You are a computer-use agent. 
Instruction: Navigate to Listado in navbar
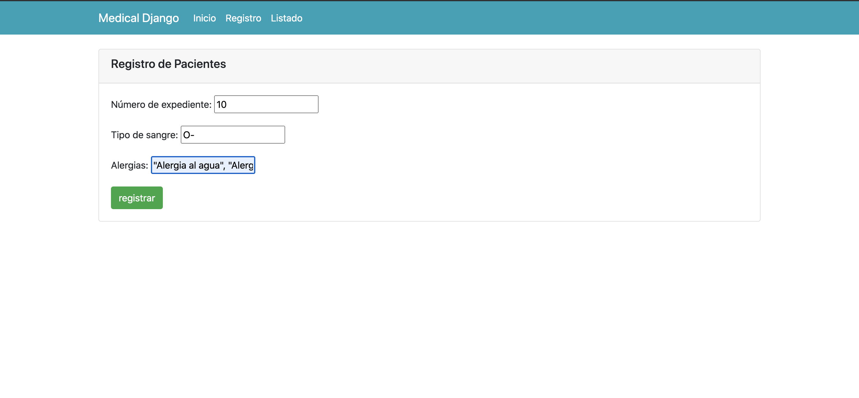(x=286, y=18)
